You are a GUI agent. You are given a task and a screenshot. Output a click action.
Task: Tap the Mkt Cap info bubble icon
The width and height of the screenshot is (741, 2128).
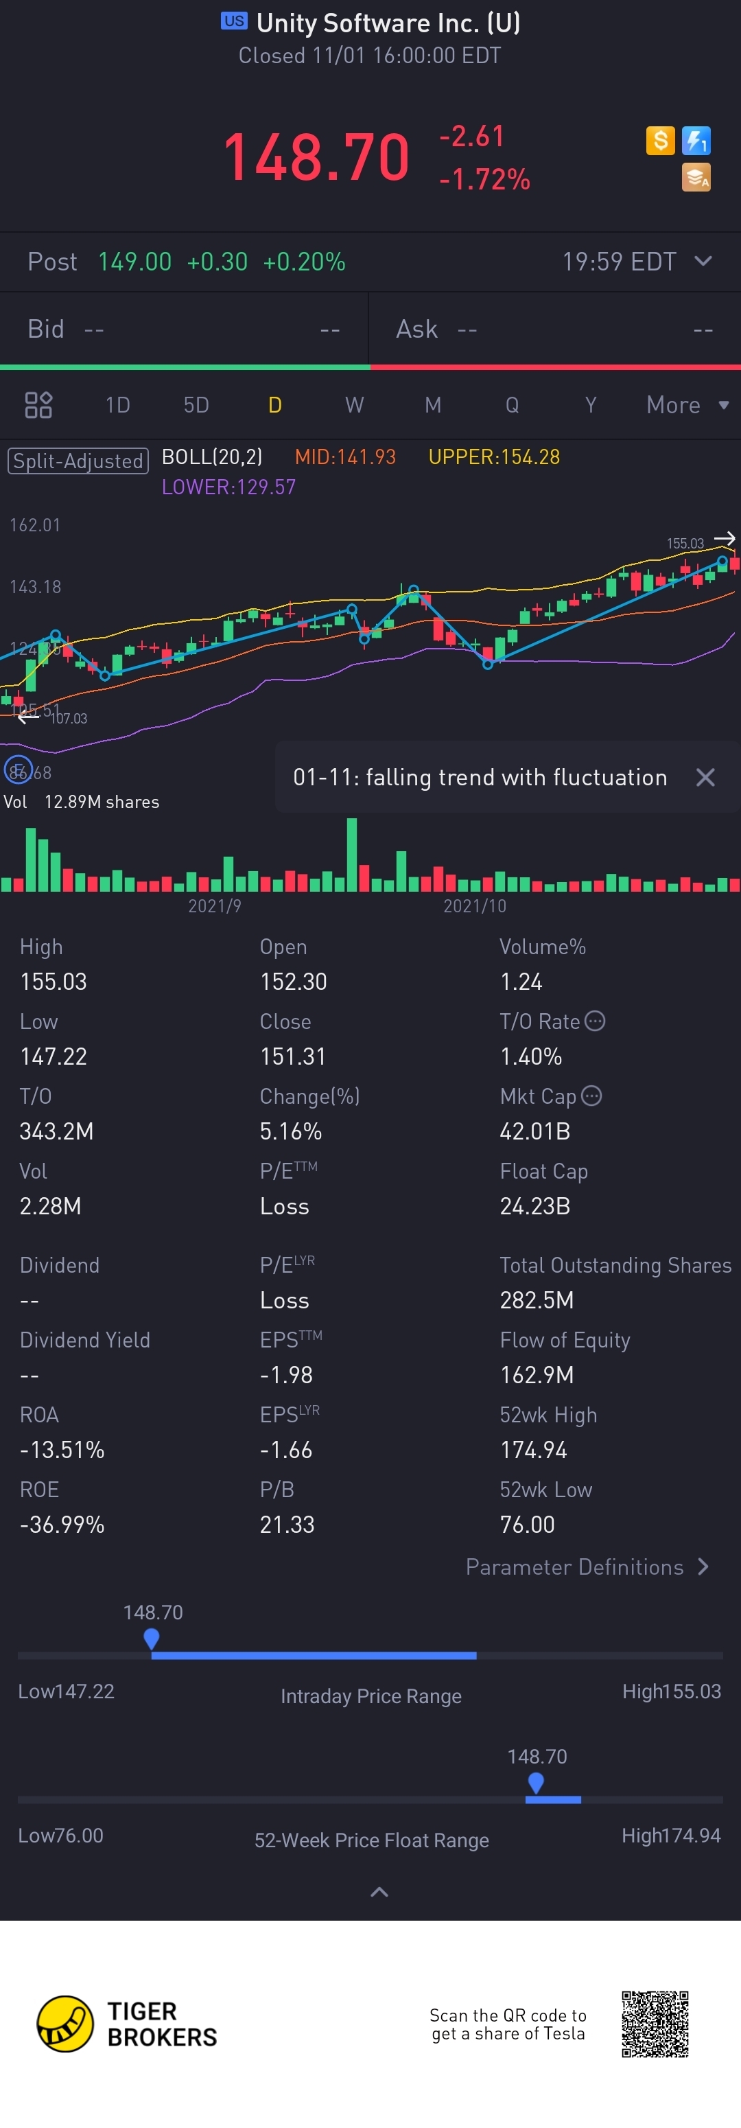(591, 1096)
